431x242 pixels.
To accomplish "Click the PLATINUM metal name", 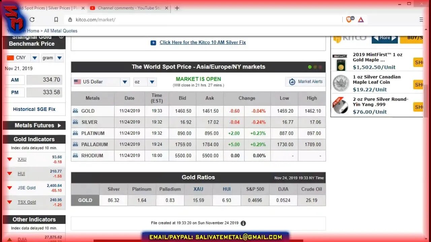I will [x=93, y=133].
